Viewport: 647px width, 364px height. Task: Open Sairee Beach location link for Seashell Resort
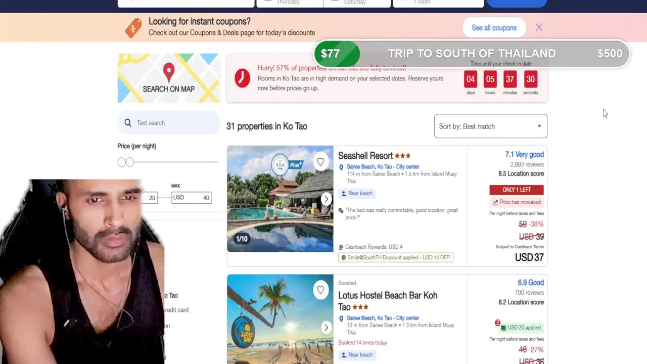(383, 167)
